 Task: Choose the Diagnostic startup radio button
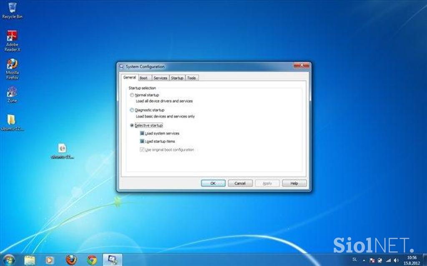(x=132, y=110)
